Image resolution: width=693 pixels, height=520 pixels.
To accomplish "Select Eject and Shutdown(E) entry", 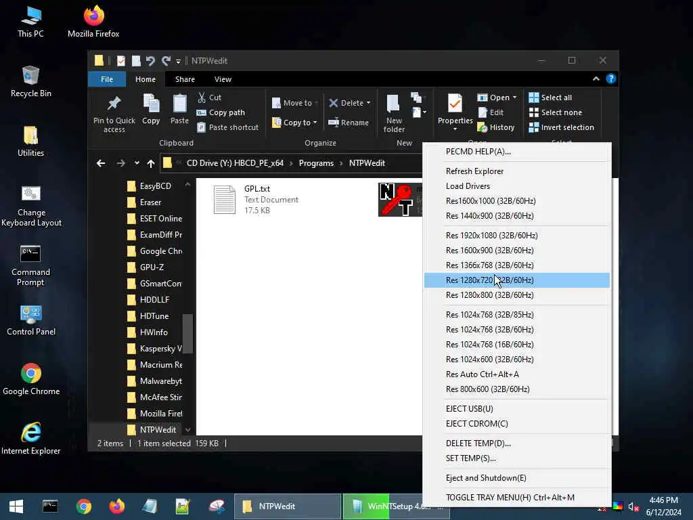I will click(x=516, y=478).
